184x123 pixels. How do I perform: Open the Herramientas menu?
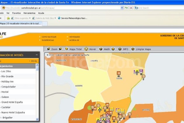[29, 13]
